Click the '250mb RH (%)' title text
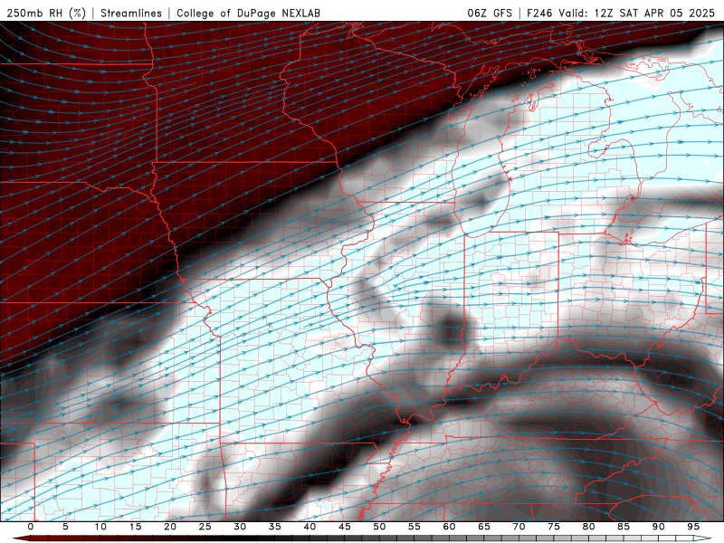The image size is (724, 543). 46,13
